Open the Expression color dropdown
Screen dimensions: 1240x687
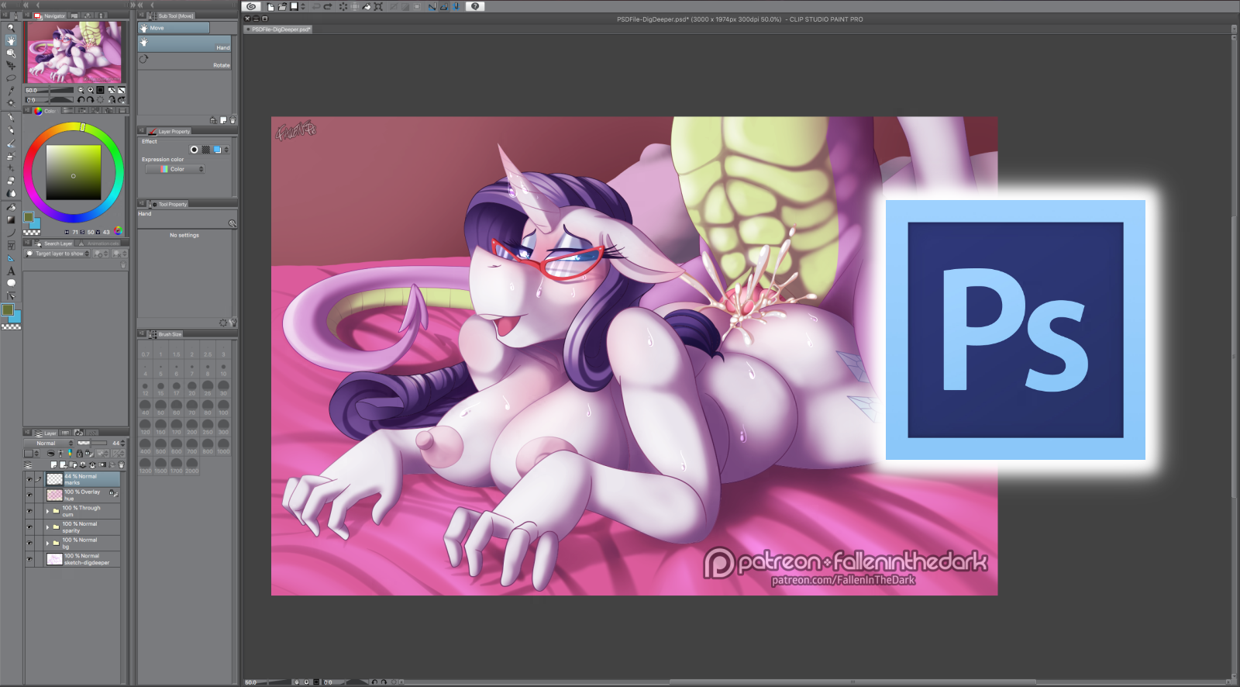175,169
